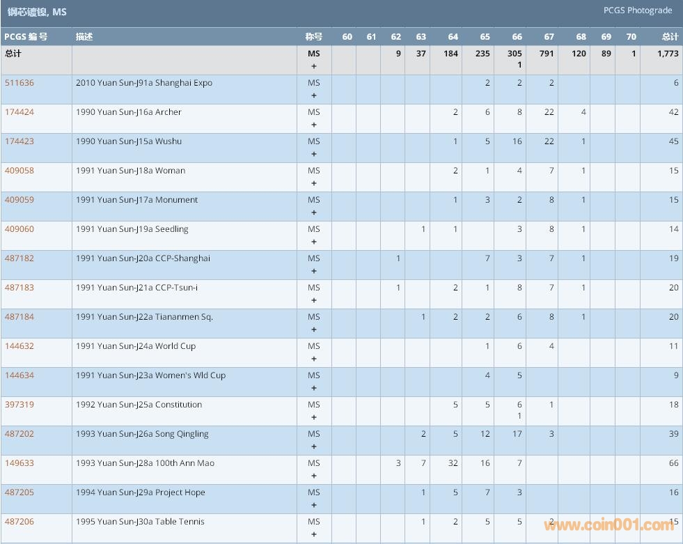The image size is (683, 544).
Task: Open the 149633 100th Ann Mao link
Action: (x=19, y=463)
